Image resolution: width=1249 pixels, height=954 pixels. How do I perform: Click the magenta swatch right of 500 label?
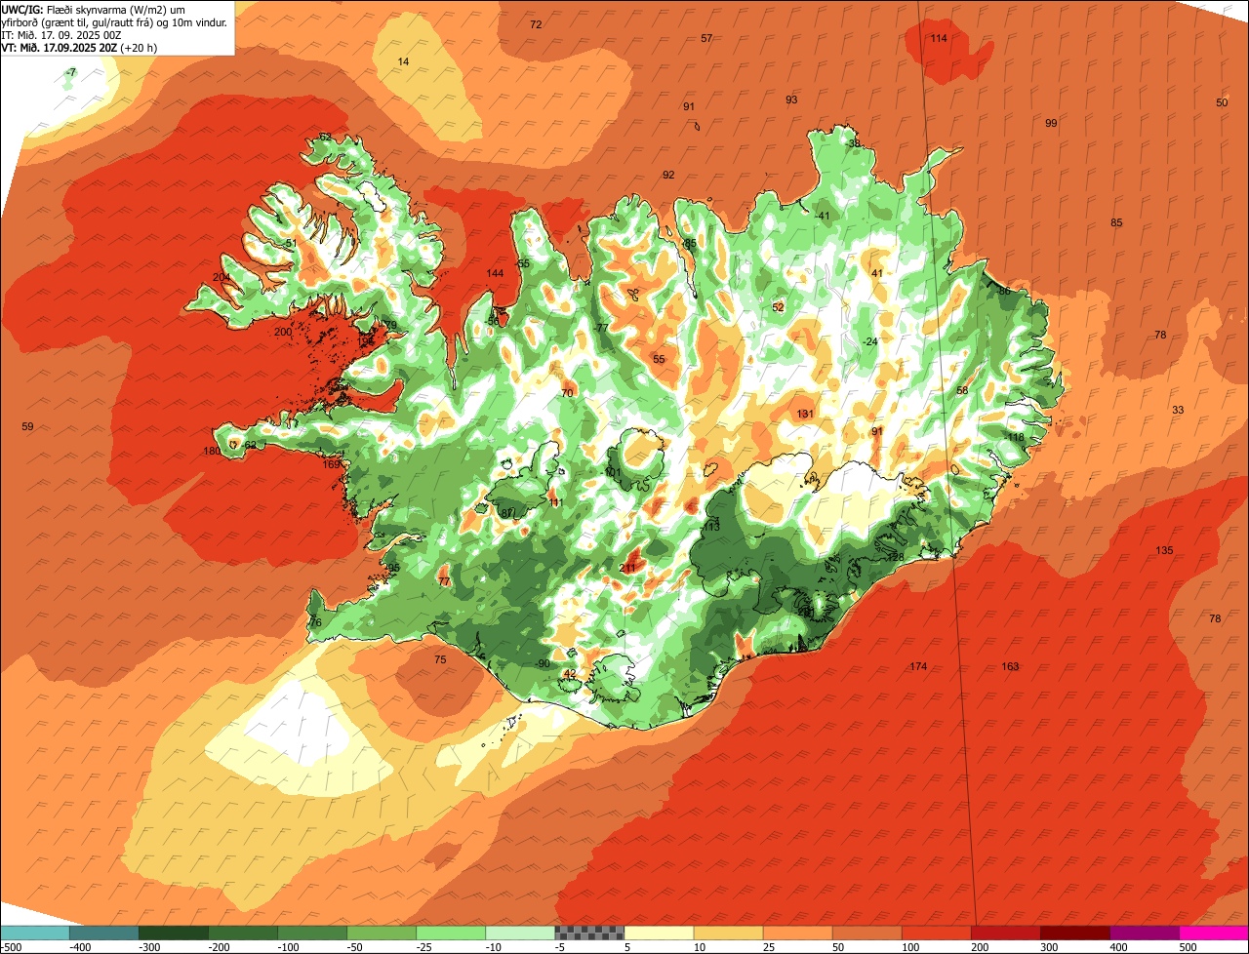pos(1214,933)
